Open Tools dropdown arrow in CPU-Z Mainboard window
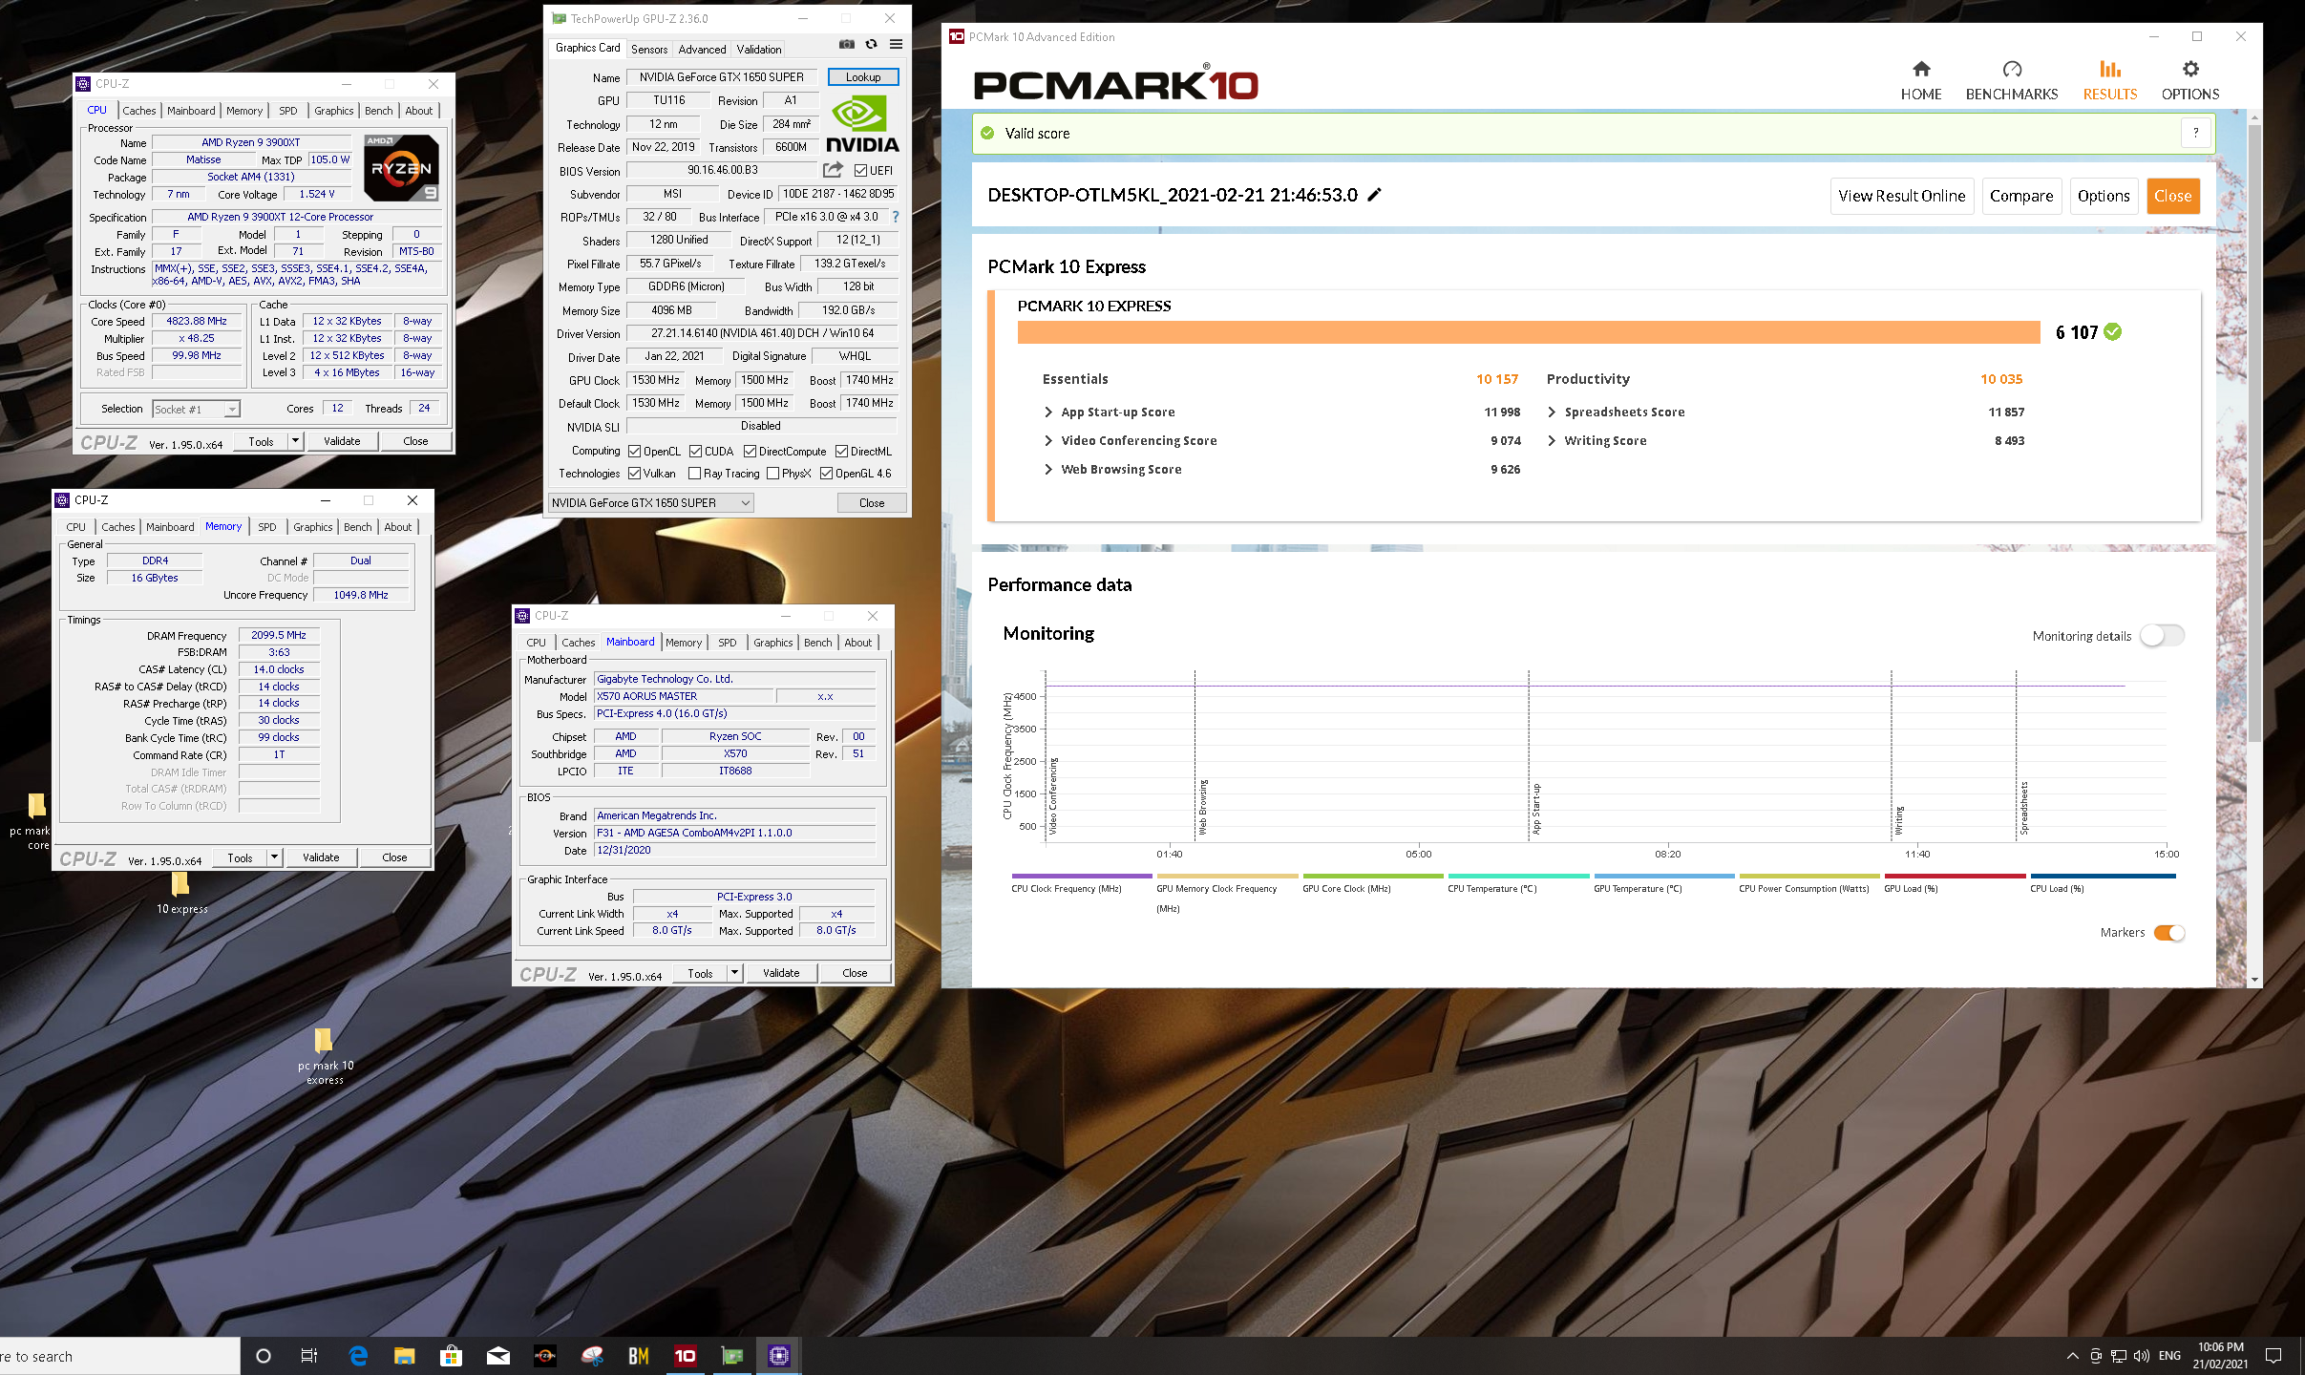The image size is (2305, 1375). pos(734,973)
